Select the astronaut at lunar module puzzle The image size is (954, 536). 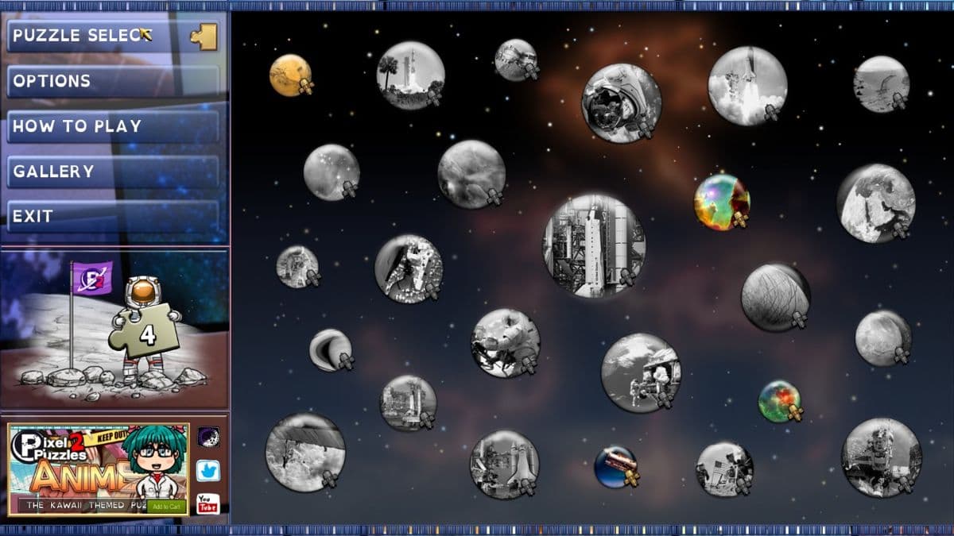point(641,372)
